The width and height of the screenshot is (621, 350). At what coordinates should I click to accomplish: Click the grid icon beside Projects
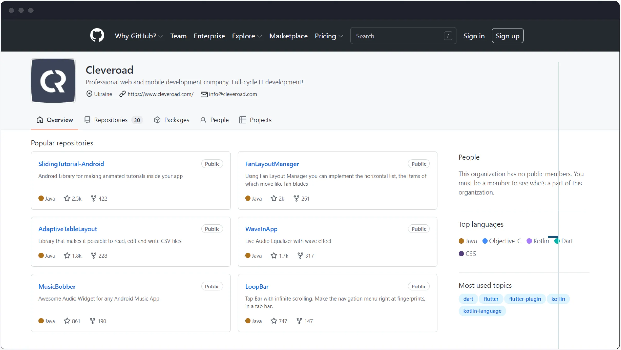(242, 120)
